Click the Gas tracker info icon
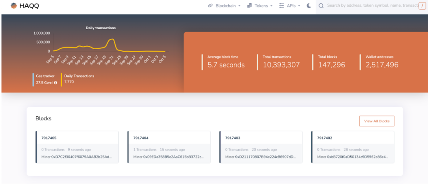 (x=56, y=83)
